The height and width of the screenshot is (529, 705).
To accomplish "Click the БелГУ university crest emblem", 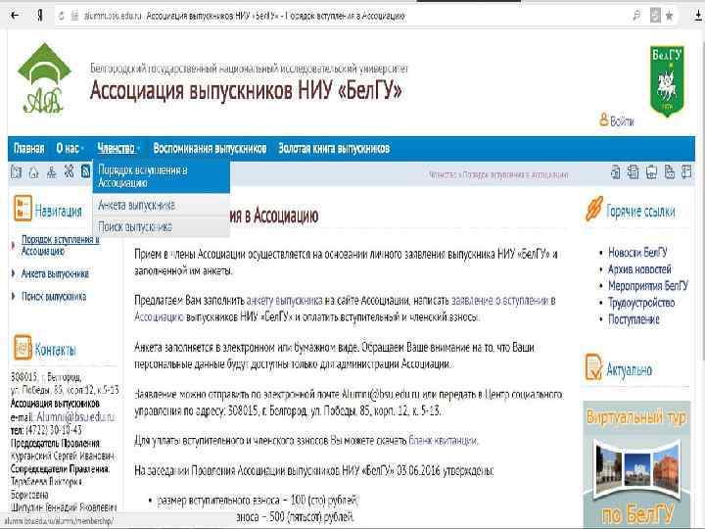I will pos(667,80).
